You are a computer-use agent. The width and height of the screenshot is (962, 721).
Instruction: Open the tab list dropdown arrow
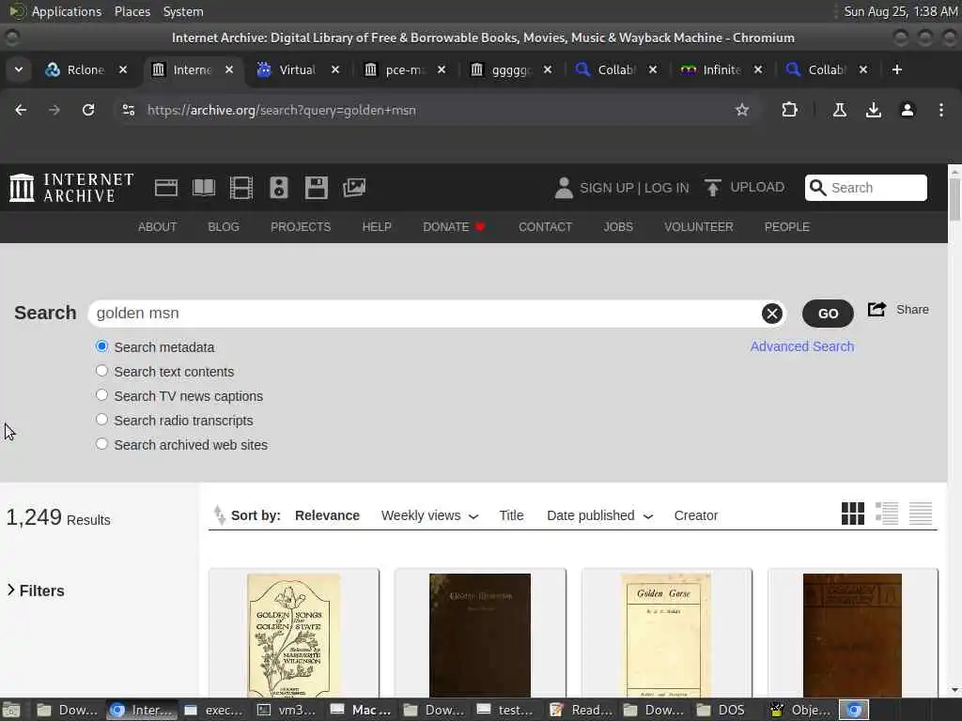(19, 69)
